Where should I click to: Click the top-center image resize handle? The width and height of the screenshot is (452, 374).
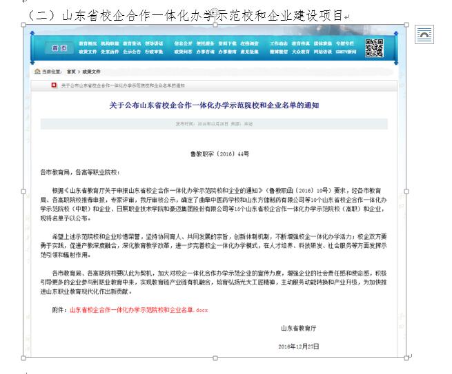click(216, 26)
